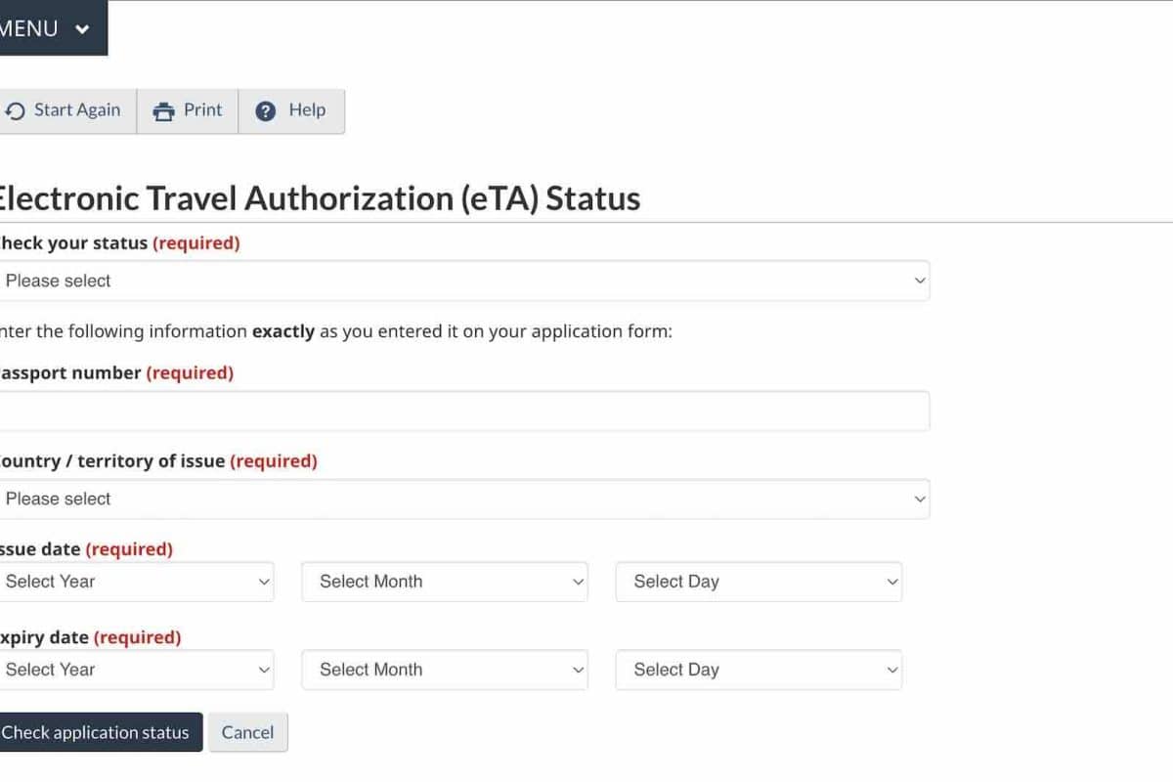Click the Start Again refresh icon
Screen dimensions: 1173x782
pyautogui.click(x=15, y=111)
